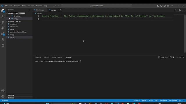This screenshot has width=186, height=104.
Task: Switch to the Terminal panel tab
Action: [69, 57]
